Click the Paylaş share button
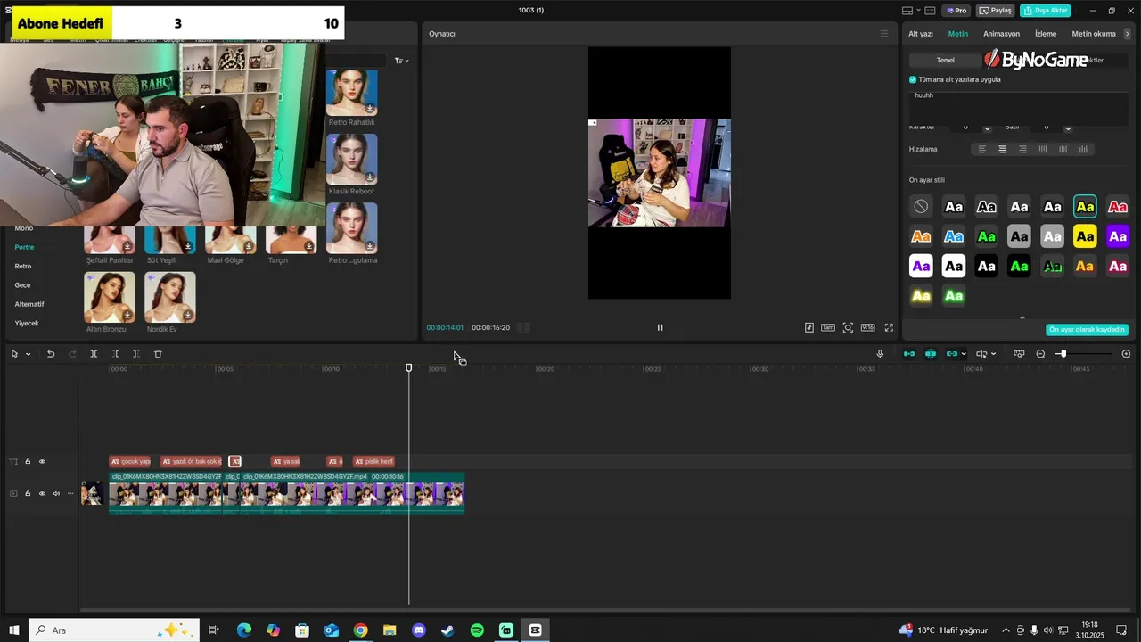1141x642 pixels. pos(996,11)
